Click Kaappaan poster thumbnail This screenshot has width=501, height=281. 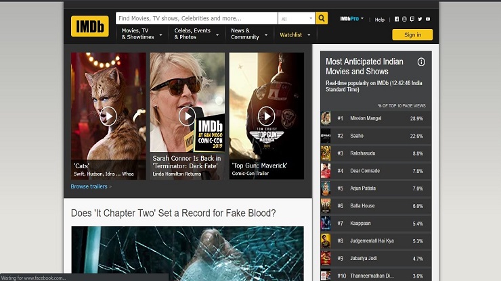coord(326,224)
